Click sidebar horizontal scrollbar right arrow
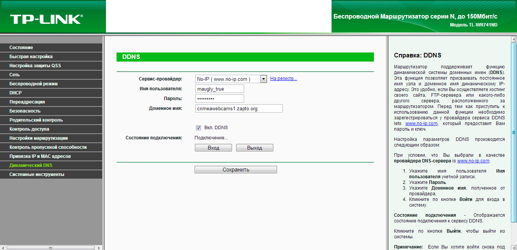517x250 pixels. (x=99, y=248)
